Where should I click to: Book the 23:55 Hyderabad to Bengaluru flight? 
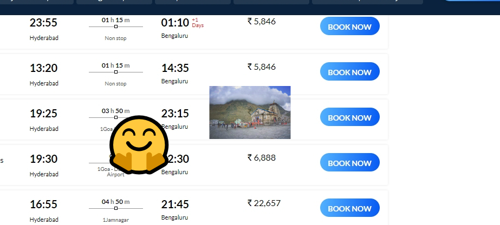350,27
